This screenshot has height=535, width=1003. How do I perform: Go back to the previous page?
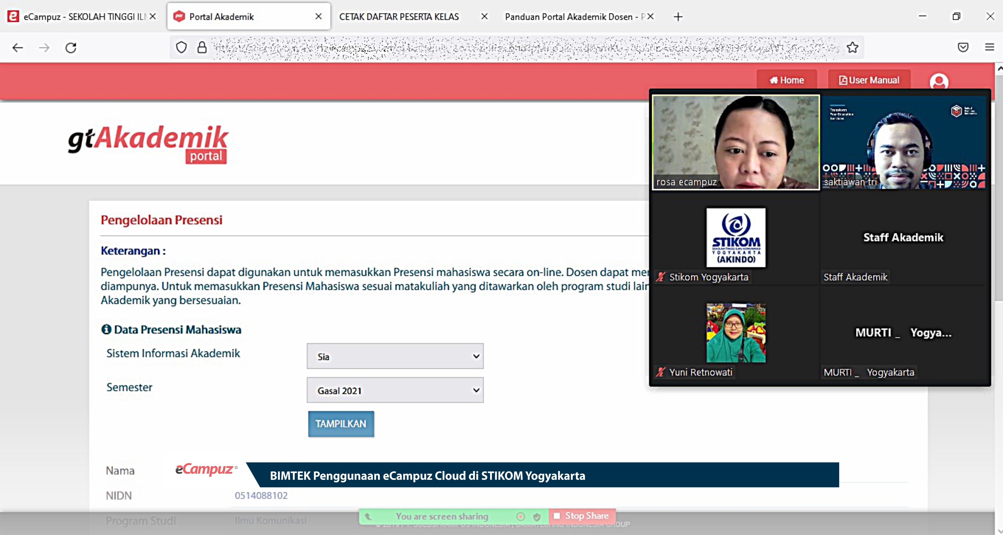click(x=18, y=47)
